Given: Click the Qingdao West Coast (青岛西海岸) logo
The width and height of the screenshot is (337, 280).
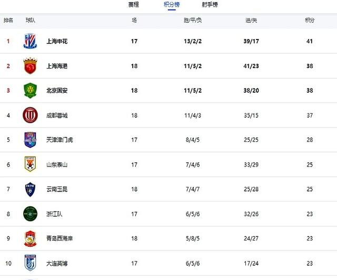Looking at the screenshot, I should (30, 238).
